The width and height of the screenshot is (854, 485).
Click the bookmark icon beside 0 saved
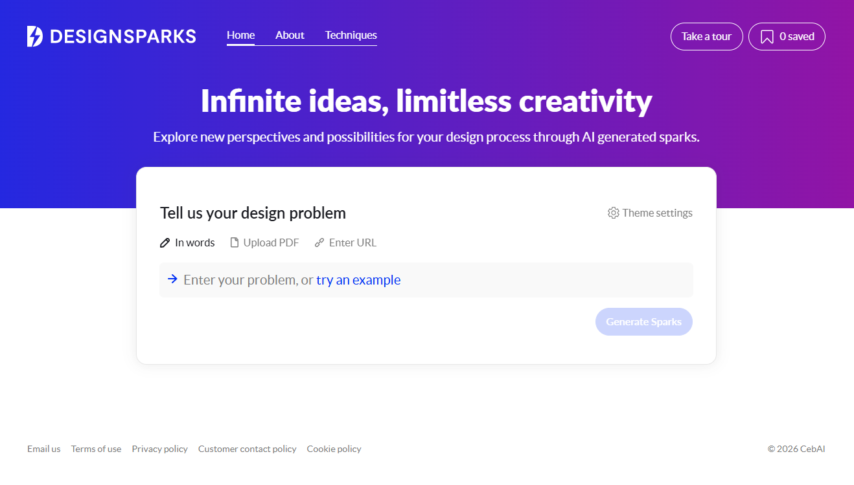767,37
